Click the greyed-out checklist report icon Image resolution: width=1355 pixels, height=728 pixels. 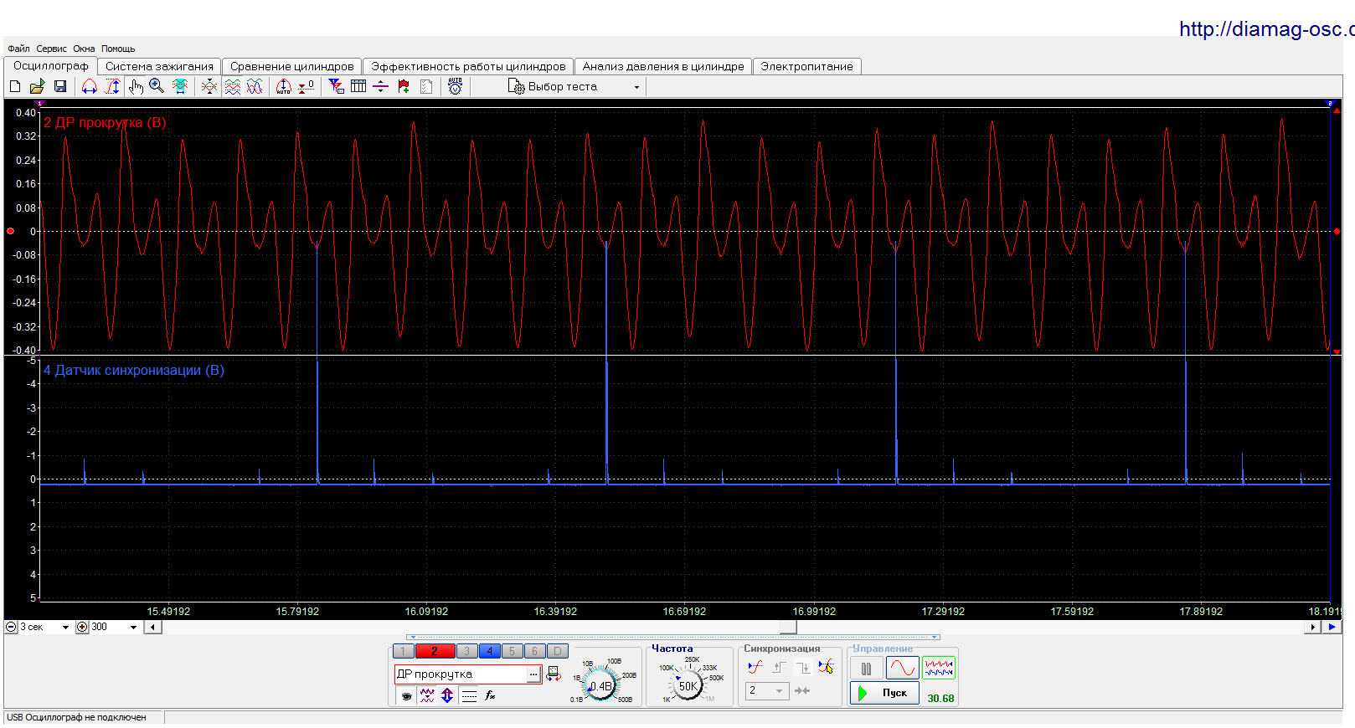[x=426, y=86]
